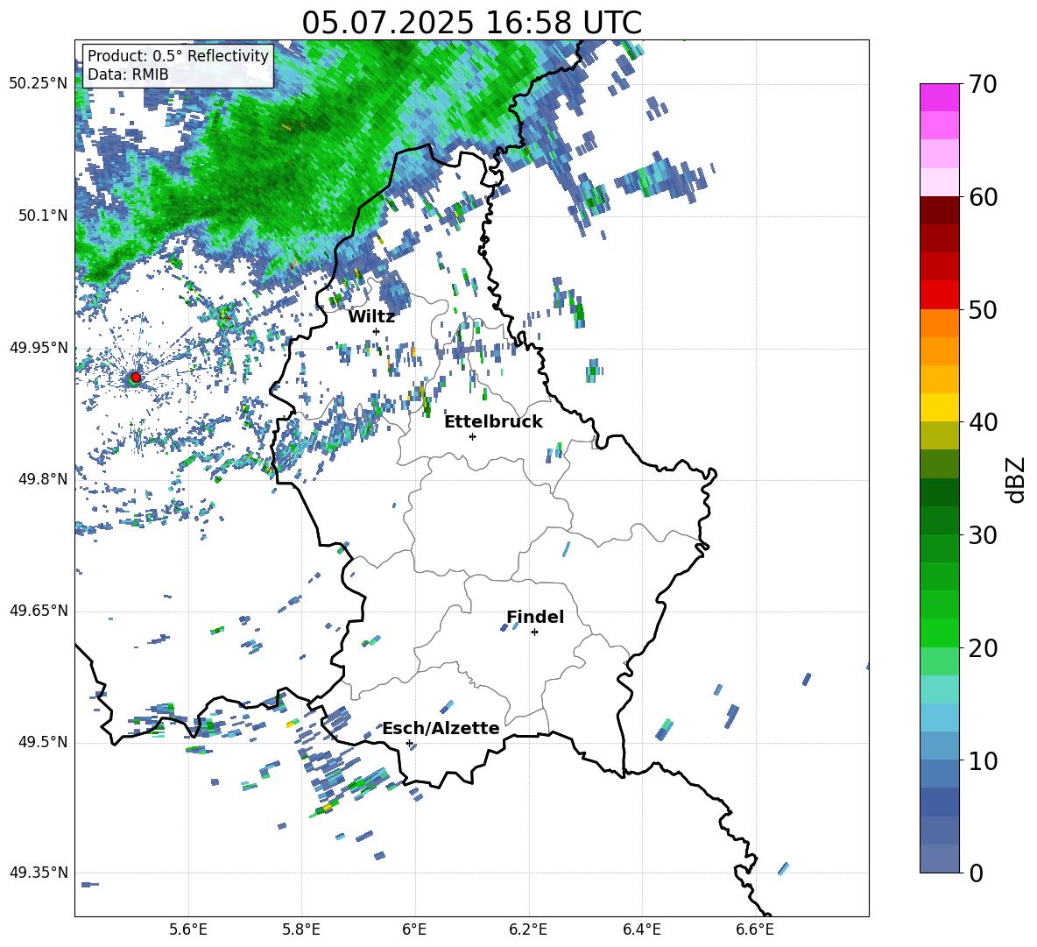Click the dBZ colorbar axis label
The height and width of the screenshot is (947, 1037).
tap(1017, 479)
